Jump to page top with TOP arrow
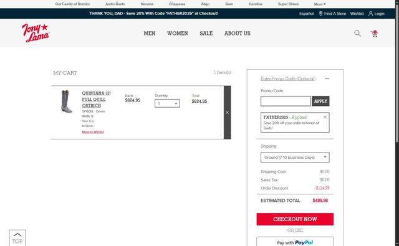The width and height of the screenshot is (399, 246). 17,238
